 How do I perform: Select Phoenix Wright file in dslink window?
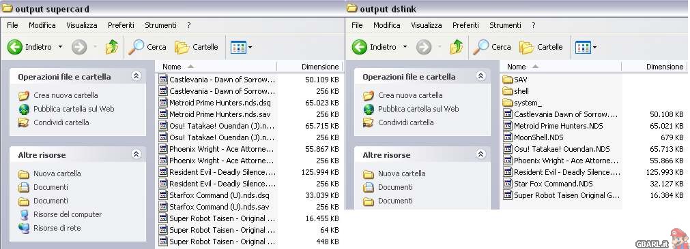point(561,161)
